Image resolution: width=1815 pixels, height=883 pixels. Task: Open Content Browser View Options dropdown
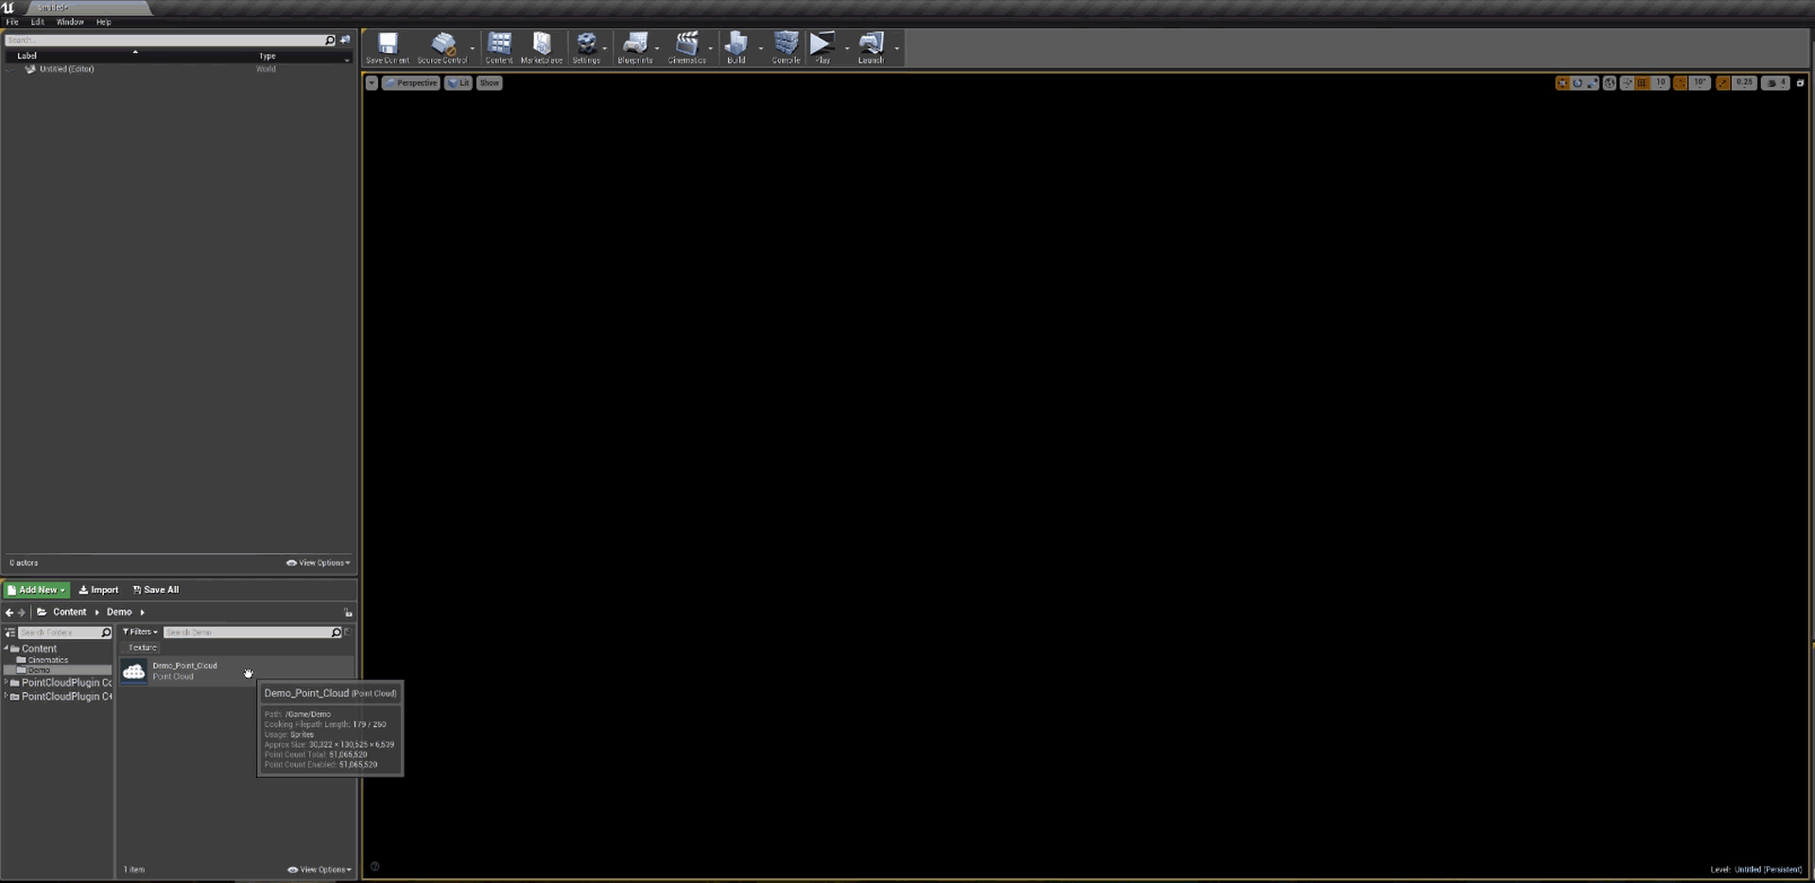pos(320,870)
